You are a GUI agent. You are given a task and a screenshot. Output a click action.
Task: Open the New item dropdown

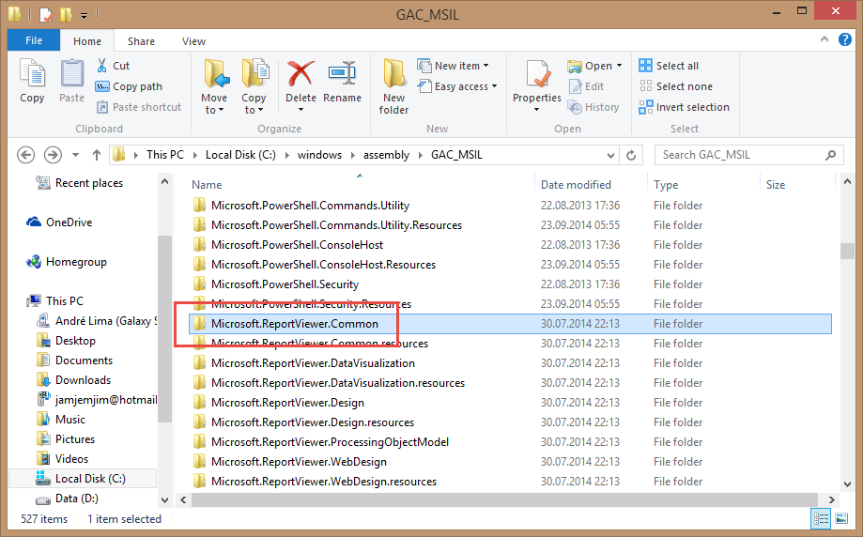point(453,66)
